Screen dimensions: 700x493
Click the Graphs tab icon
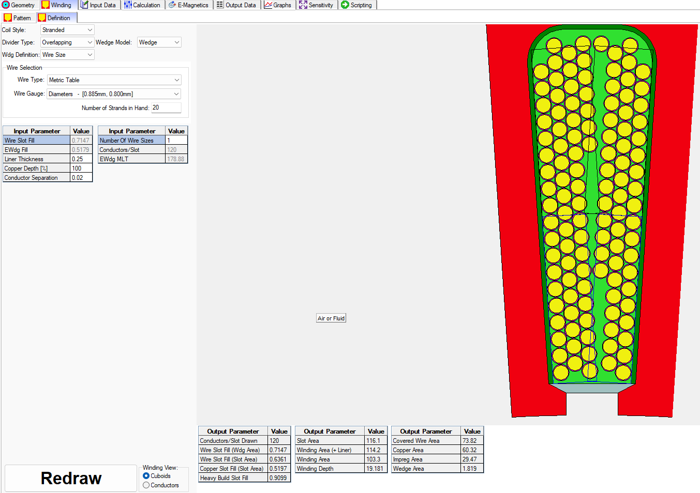coord(268,5)
